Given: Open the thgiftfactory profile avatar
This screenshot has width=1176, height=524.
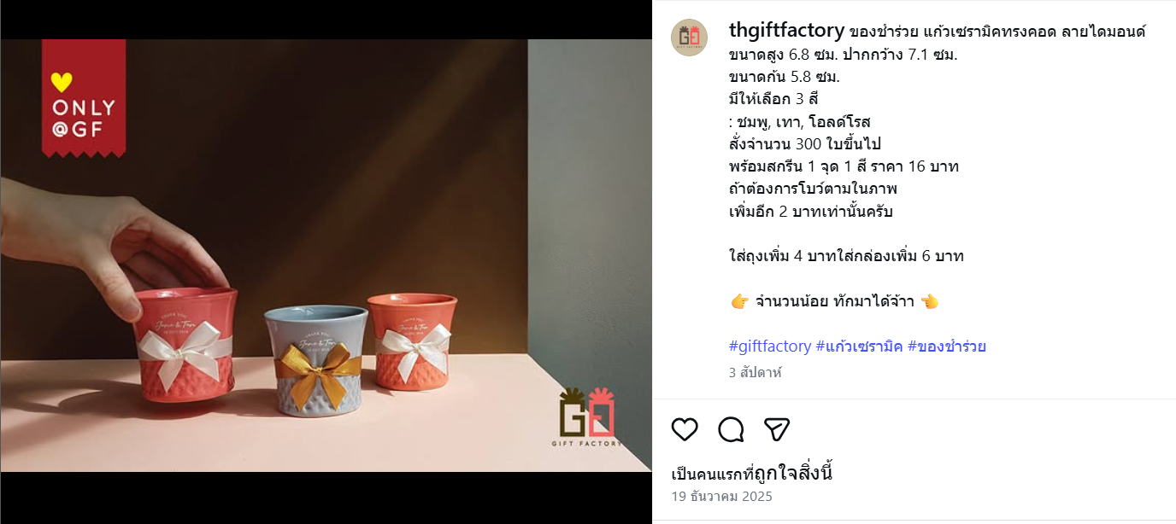Looking at the screenshot, I should 689,37.
